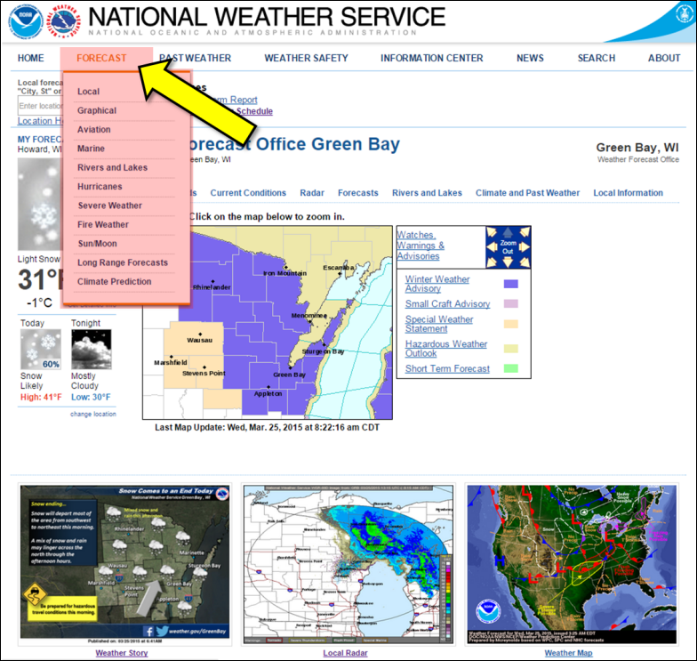The height and width of the screenshot is (661, 697).
Task: Open the Weather Story thumbnail image
Action: pos(124,562)
